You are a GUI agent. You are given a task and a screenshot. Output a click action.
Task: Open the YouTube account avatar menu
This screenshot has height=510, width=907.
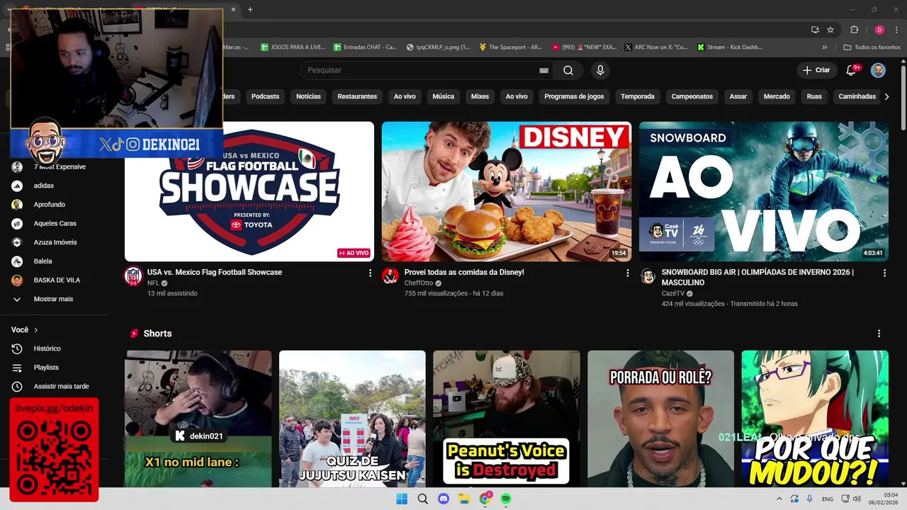[878, 70]
